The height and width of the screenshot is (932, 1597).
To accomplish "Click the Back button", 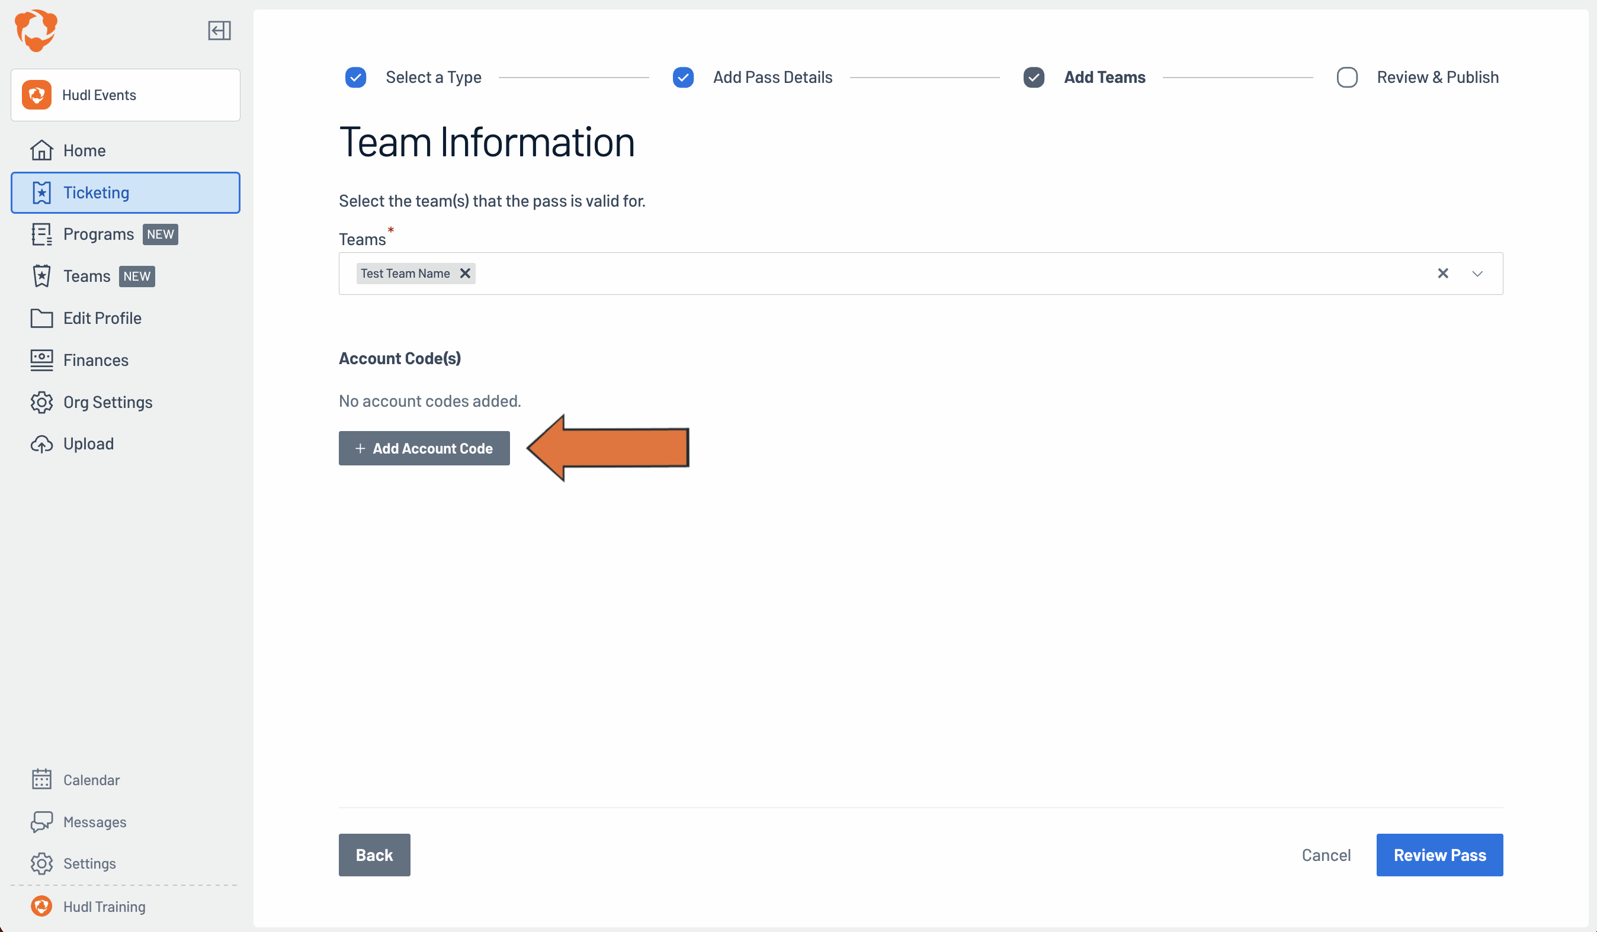I will click(x=374, y=854).
